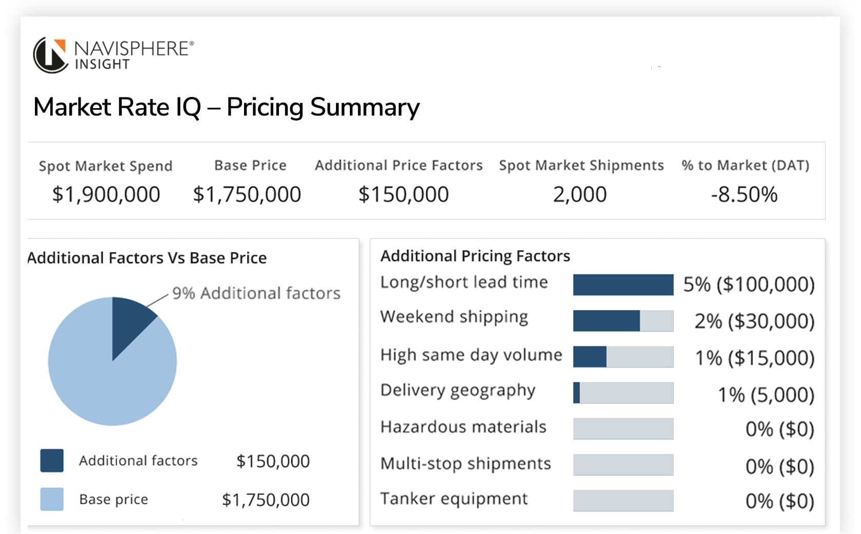Click the Weekend shipping progress bar
This screenshot has height=534, width=861.
pyautogui.click(x=623, y=321)
